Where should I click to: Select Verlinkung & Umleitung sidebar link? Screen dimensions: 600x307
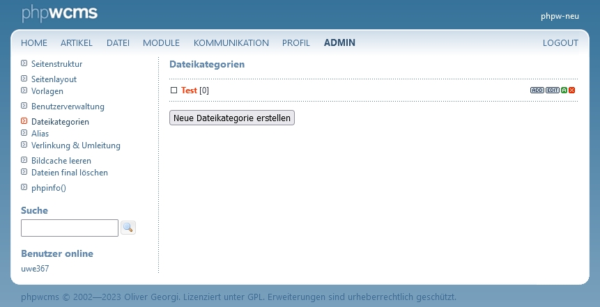[x=75, y=145]
